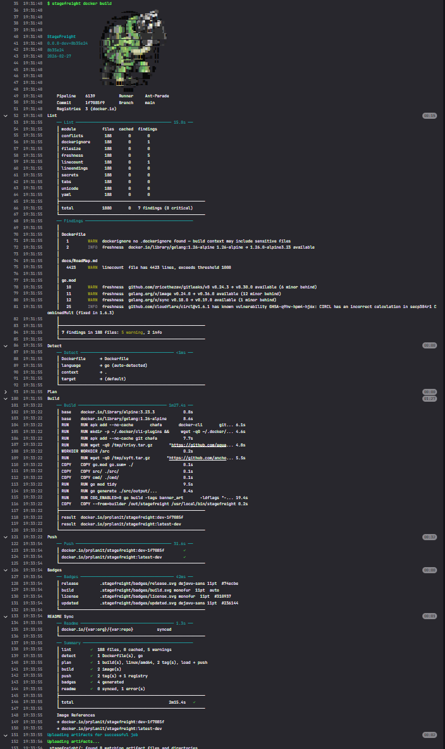
Task: Click '7 findings (0 critical)' total text
Action: click(164, 208)
